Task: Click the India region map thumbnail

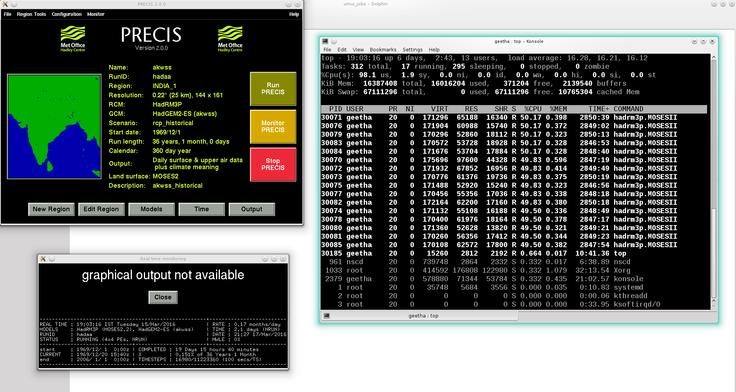Action: point(54,127)
